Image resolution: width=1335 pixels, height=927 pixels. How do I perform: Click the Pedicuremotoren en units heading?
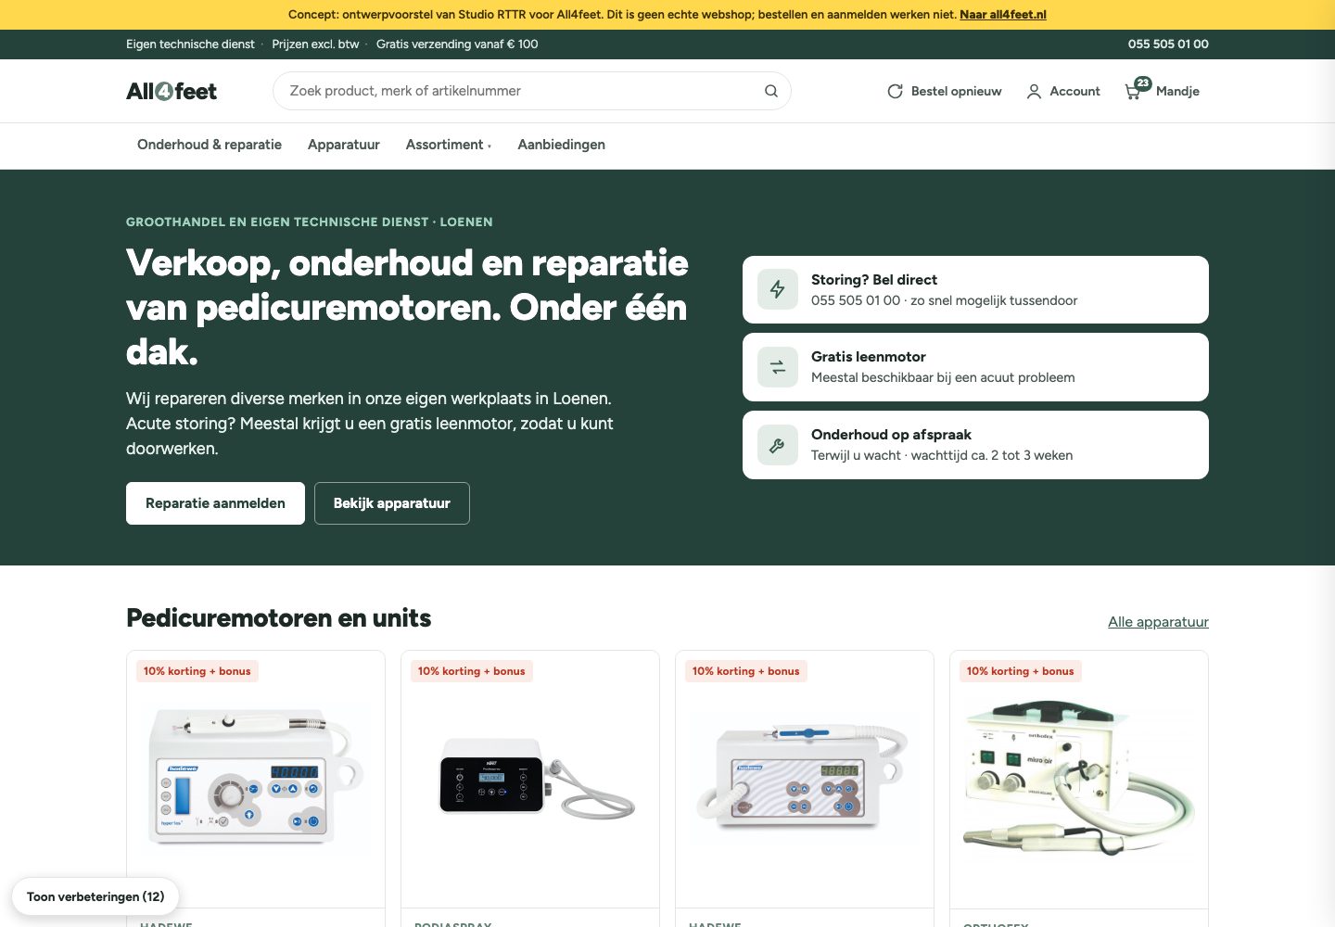coord(278,618)
